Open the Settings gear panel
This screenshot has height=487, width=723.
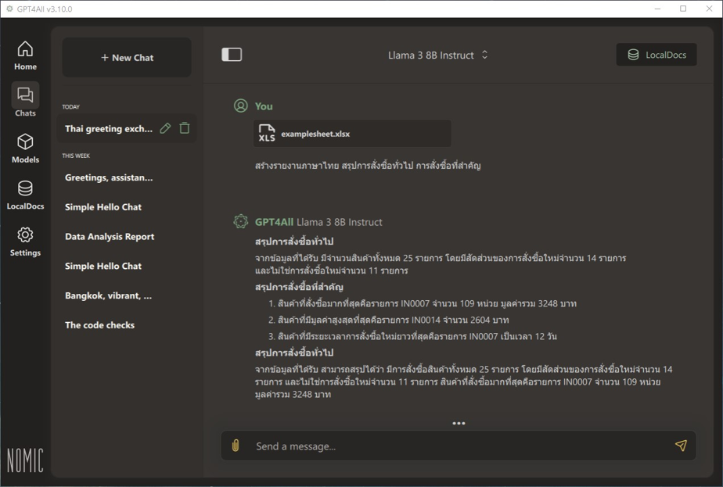pyautogui.click(x=25, y=242)
